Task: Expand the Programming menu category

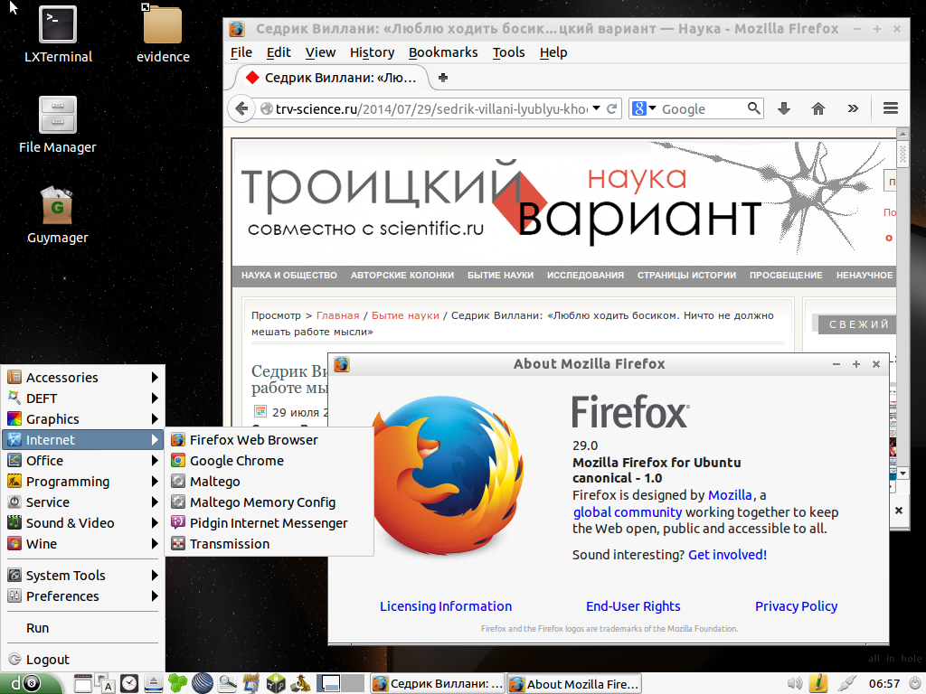Action: [82, 482]
